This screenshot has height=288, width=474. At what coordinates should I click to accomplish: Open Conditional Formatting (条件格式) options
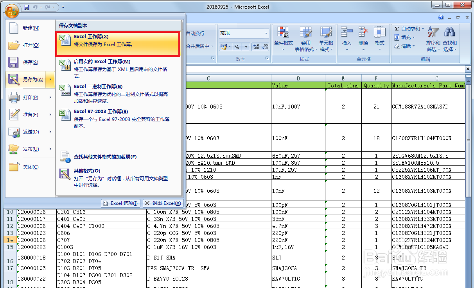(283, 37)
